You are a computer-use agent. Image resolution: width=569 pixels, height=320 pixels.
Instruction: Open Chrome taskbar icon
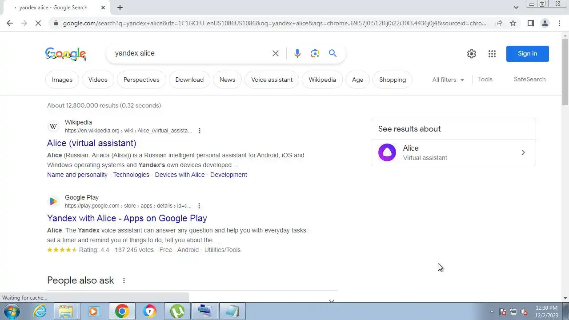[x=122, y=311]
